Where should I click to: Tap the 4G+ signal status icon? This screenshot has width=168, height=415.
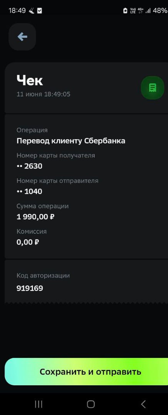(141, 10)
